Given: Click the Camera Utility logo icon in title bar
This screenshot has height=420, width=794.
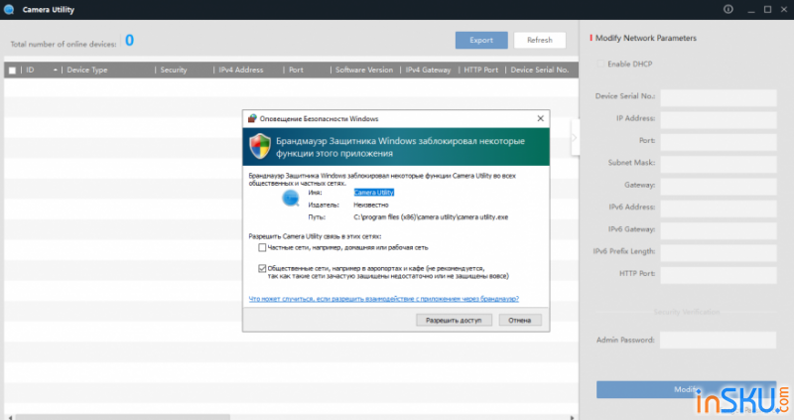Looking at the screenshot, I should [9, 9].
